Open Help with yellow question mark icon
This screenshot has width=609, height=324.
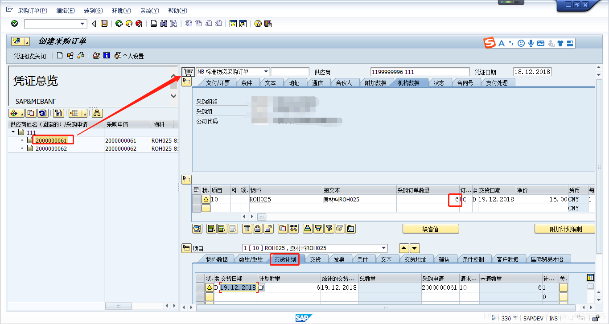click(258, 24)
